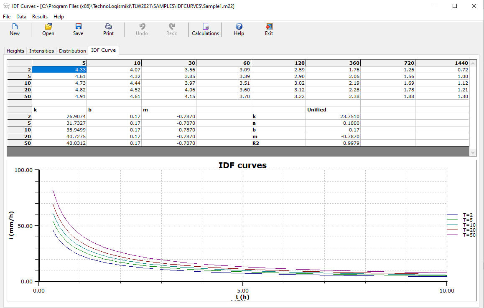This screenshot has height=308, width=484.
Task: Run Calculations from the toolbar
Action: click(205, 29)
